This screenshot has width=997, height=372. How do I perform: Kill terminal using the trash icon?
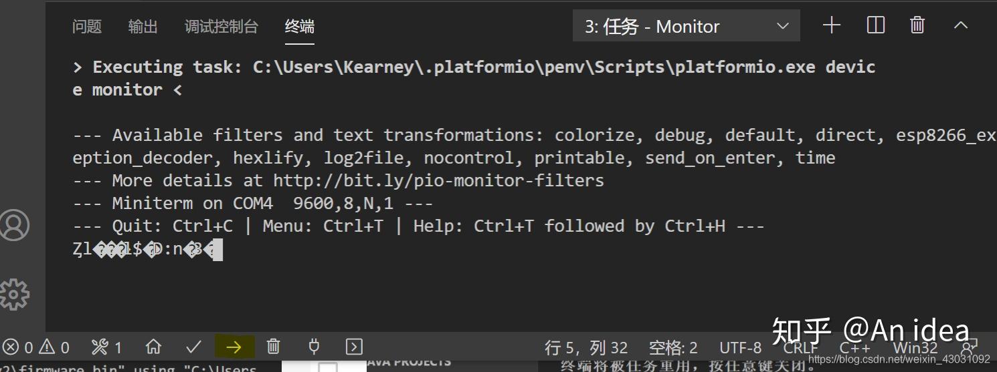917,26
